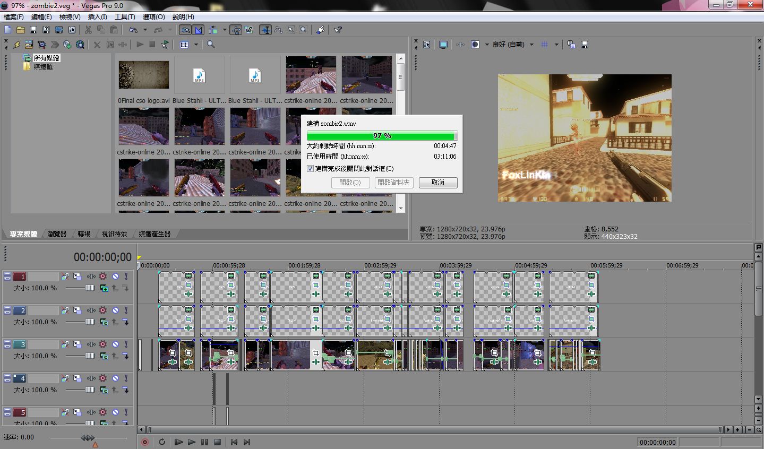Click the Save Snapshot to File icon

[x=585, y=45]
